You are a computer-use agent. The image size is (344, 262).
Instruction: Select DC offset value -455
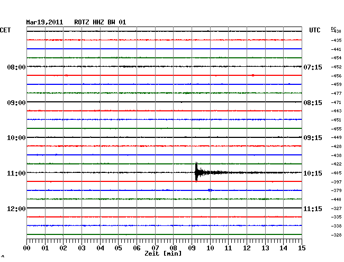336,129
